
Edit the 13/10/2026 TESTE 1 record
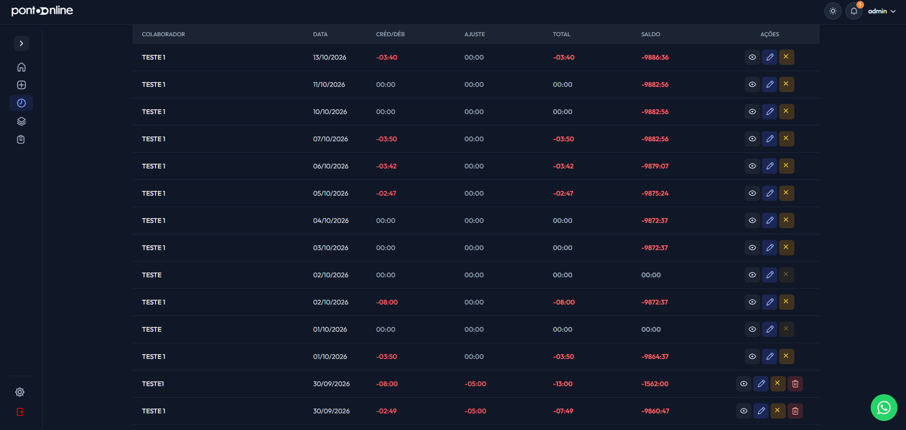pos(770,57)
